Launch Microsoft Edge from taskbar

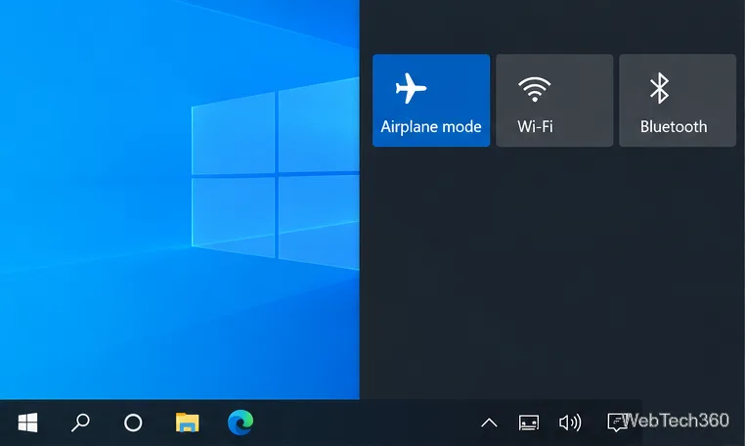(x=241, y=423)
